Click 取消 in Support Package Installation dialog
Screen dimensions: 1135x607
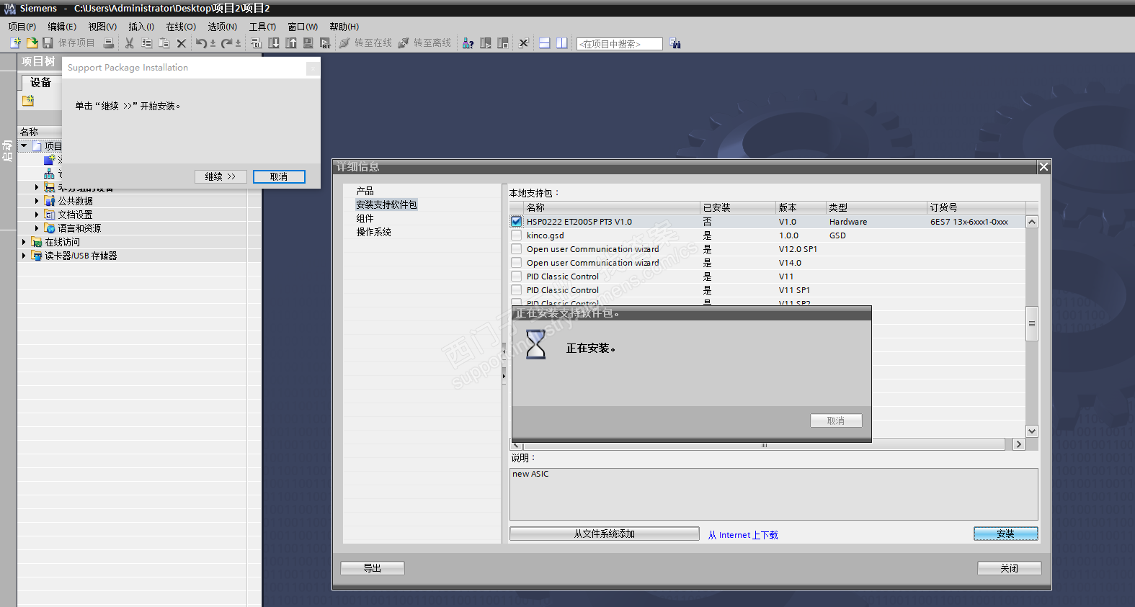[279, 176]
